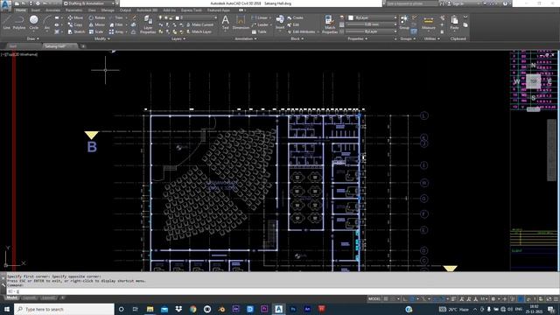Expand the Properties panel
Viewport: 560px width, 315px height.
[358, 38]
